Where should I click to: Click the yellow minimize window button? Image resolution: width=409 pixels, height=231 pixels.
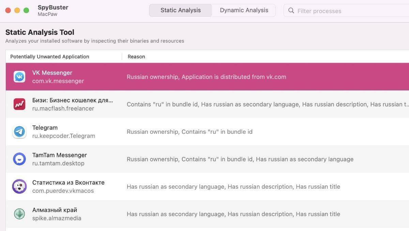(x=17, y=11)
